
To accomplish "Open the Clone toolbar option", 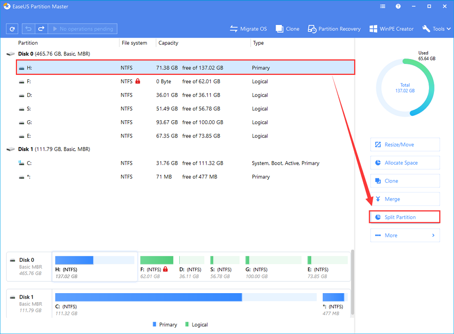I will pos(287,29).
